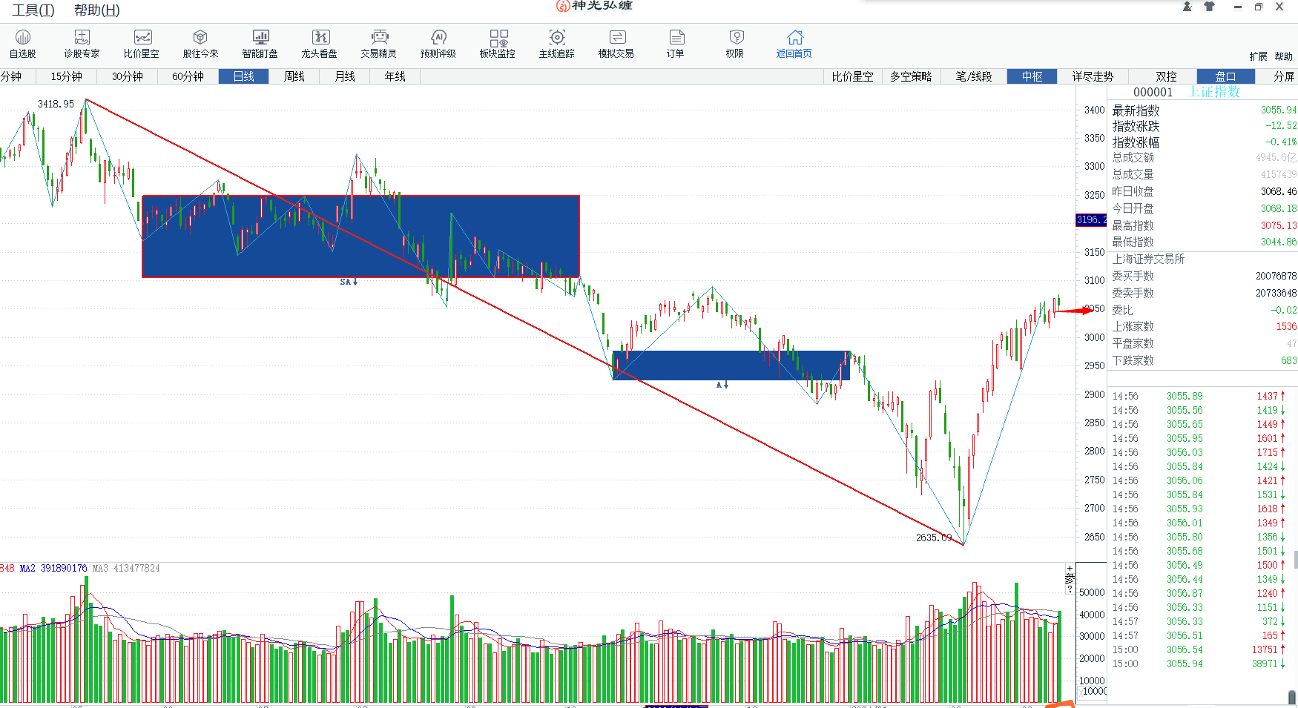The height and width of the screenshot is (708, 1298).
Task: Open the 帮助(H) menu
Action: pos(97,10)
